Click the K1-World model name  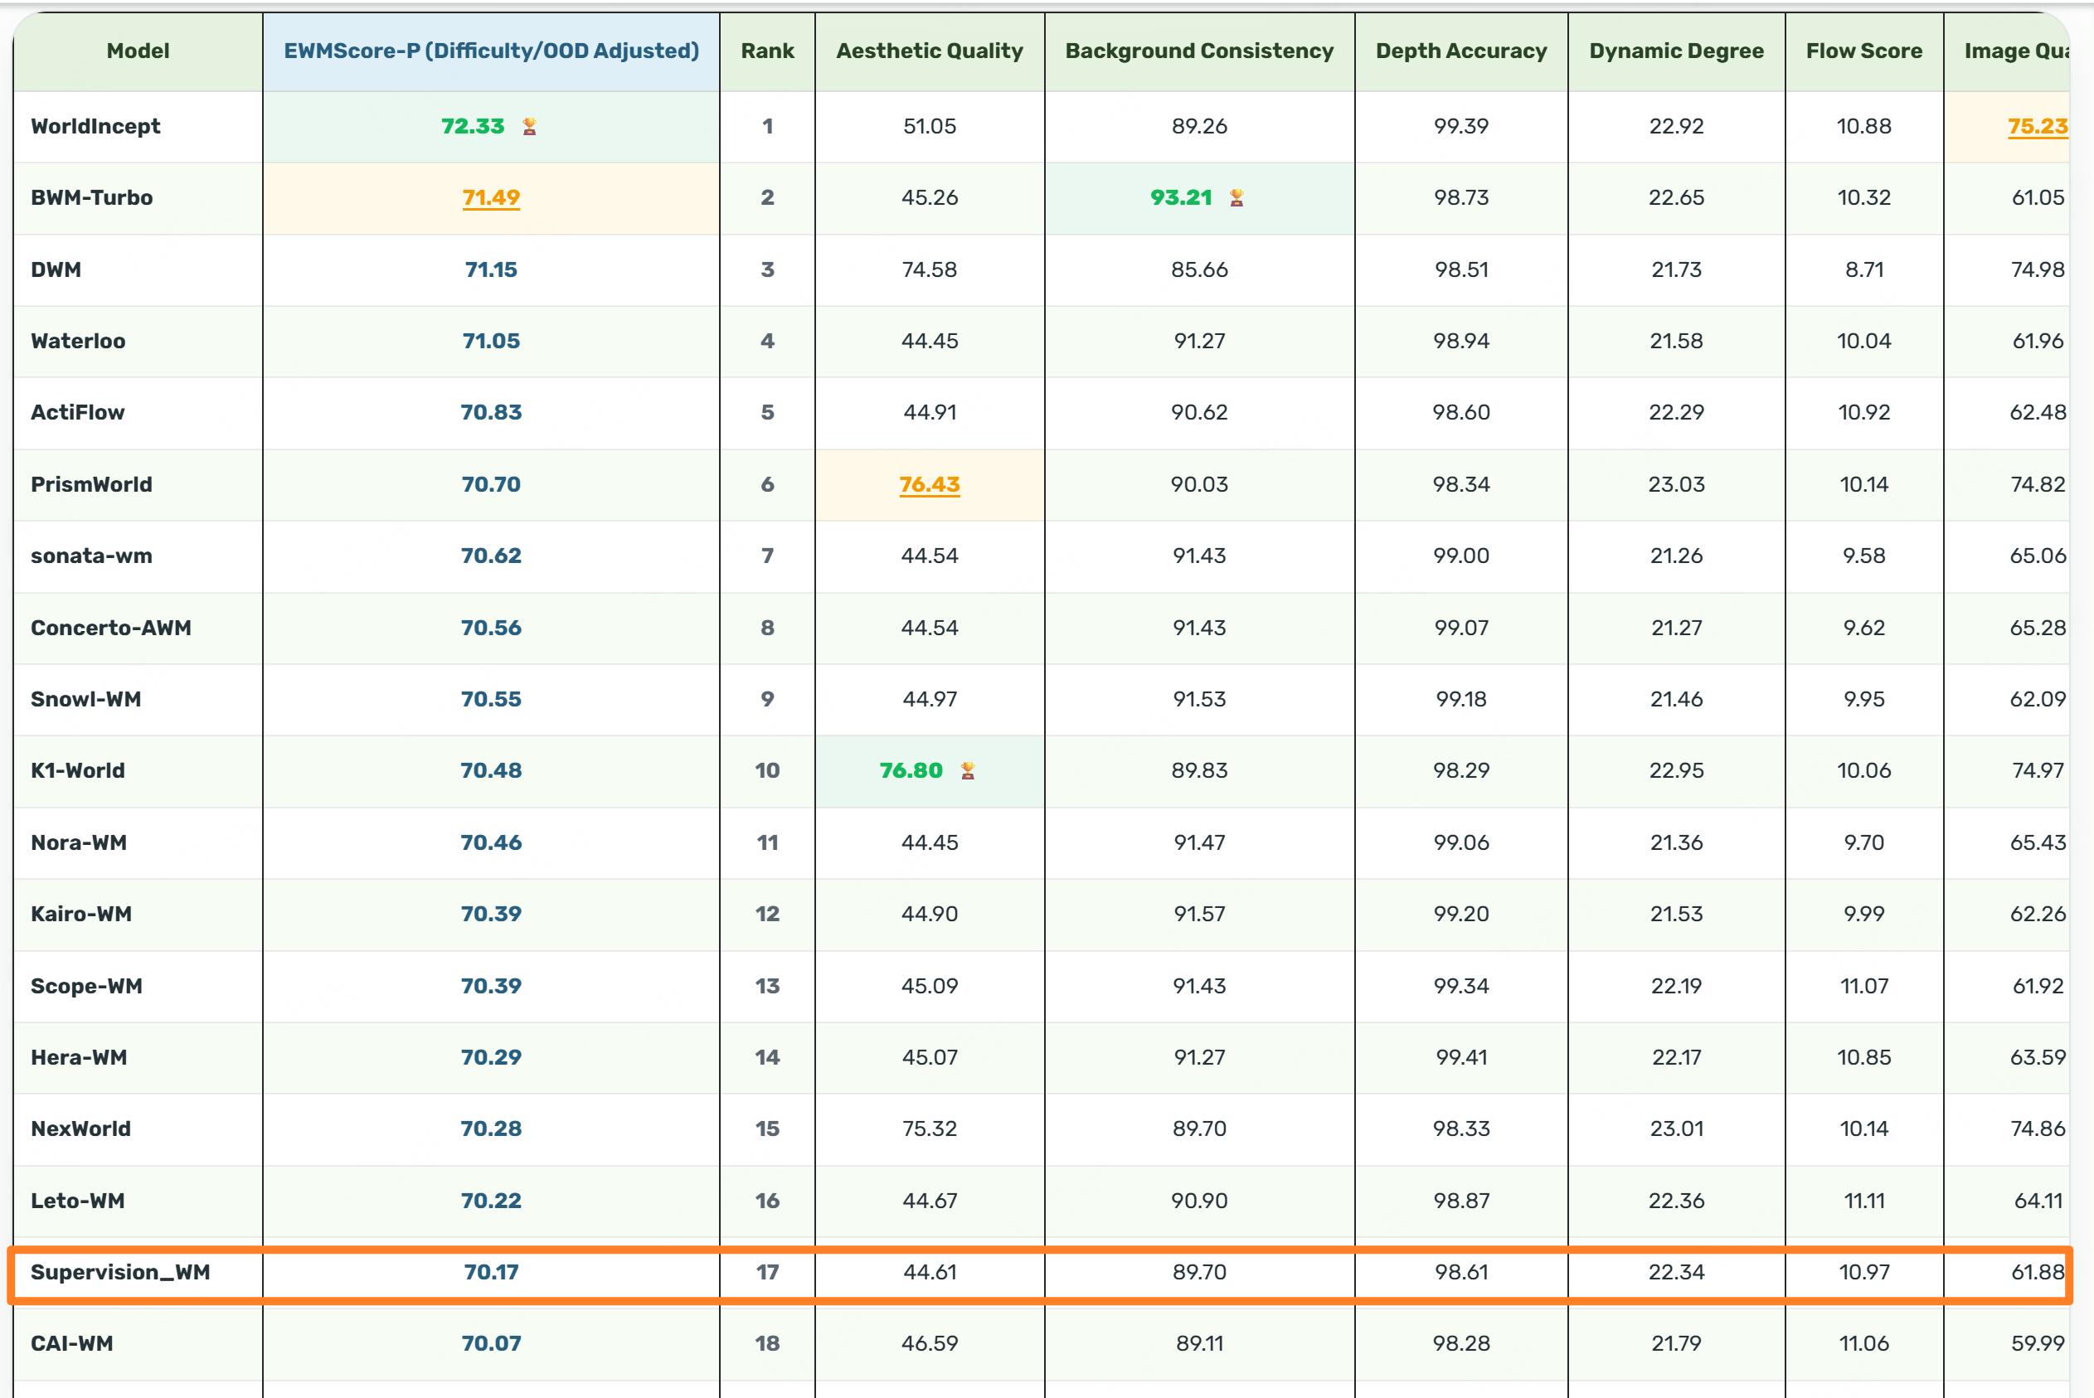(x=79, y=771)
